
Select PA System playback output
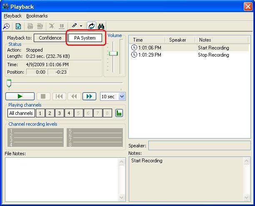click(85, 38)
